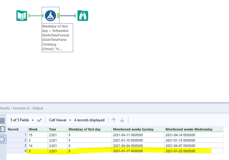The height and width of the screenshot is (160, 229).
Task: Select the highlighted 2021-01-20 cell
Action: point(180,151)
